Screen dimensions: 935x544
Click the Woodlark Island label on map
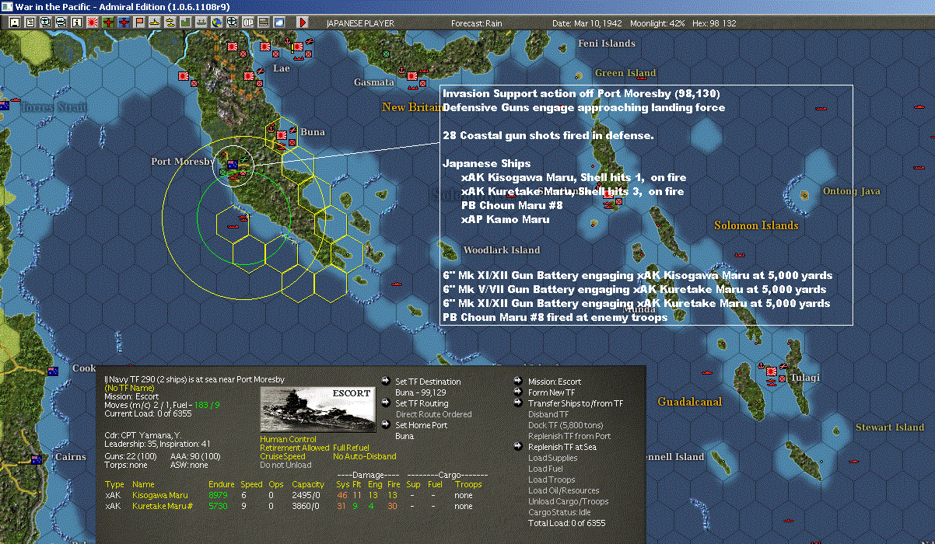502,250
